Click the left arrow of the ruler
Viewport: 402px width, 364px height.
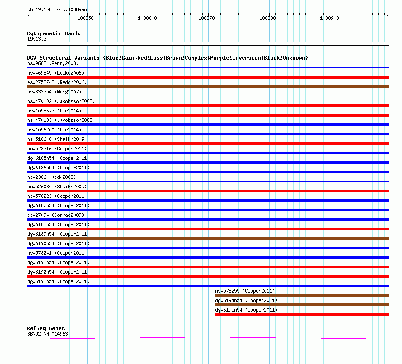pos(28,14)
